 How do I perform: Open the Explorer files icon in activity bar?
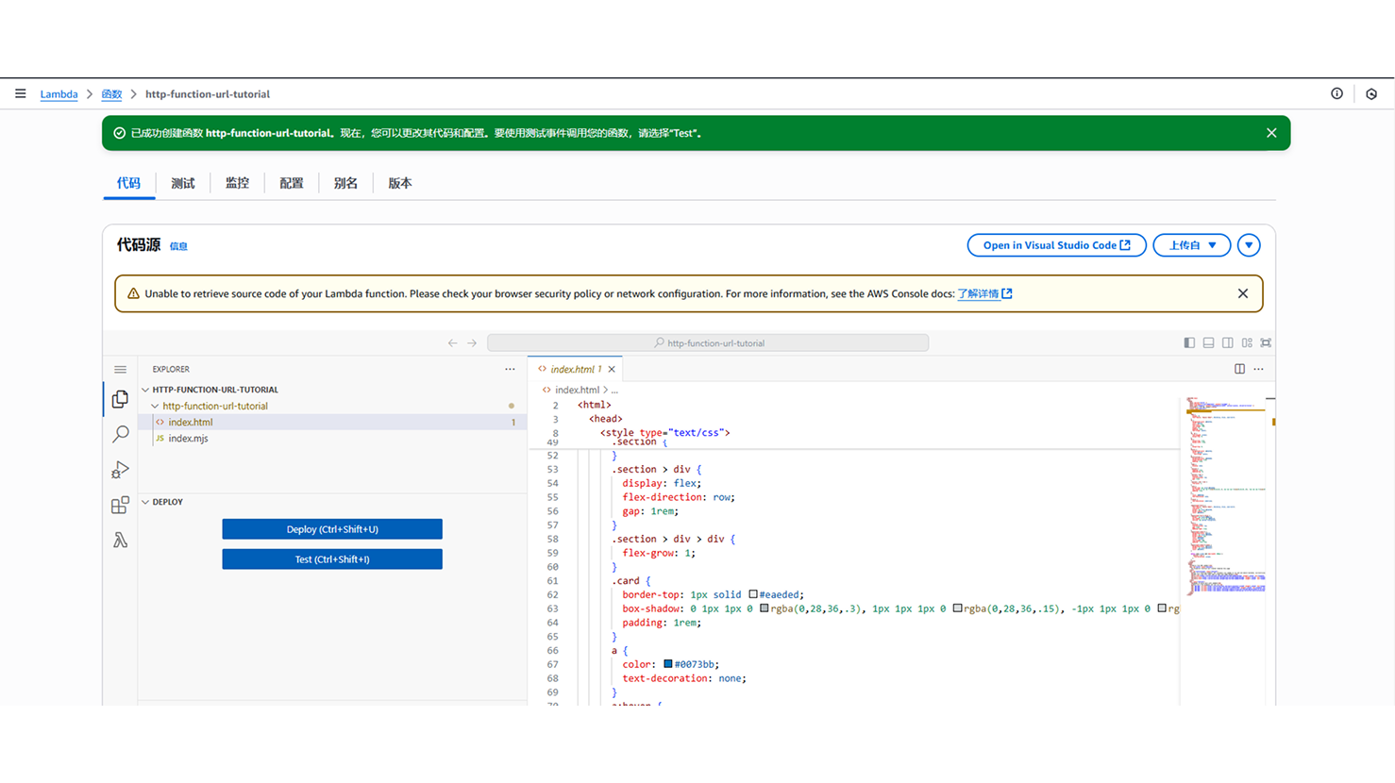120,400
